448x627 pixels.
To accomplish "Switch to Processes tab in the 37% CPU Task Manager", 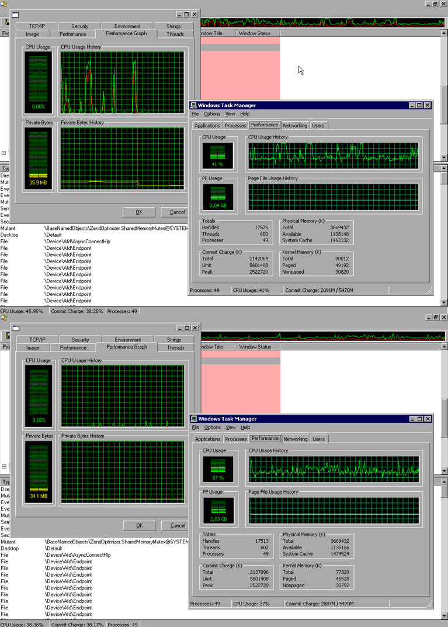I will [235, 439].
